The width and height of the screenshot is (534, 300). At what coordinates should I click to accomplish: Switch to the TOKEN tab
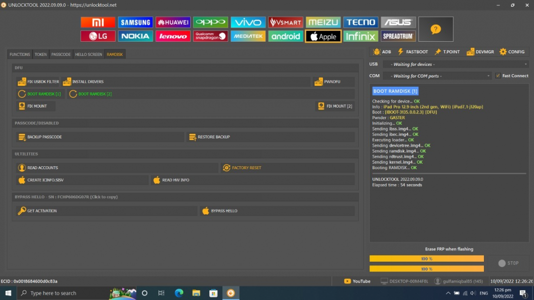(x=40, y=54)
